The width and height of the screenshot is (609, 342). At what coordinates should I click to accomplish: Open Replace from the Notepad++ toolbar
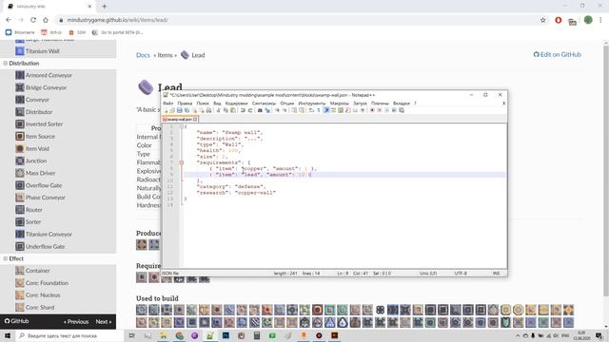(x=267, y=110)
